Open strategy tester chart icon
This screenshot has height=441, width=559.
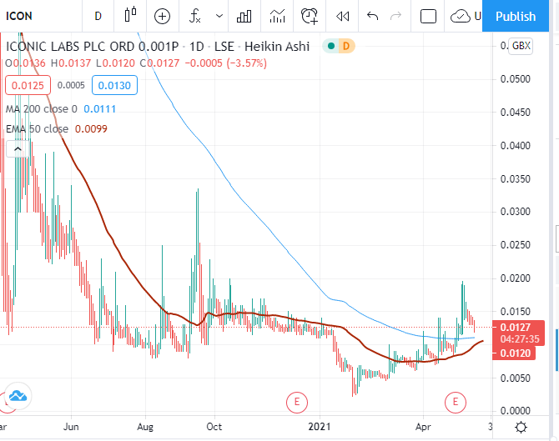click(x=277, y=16)
